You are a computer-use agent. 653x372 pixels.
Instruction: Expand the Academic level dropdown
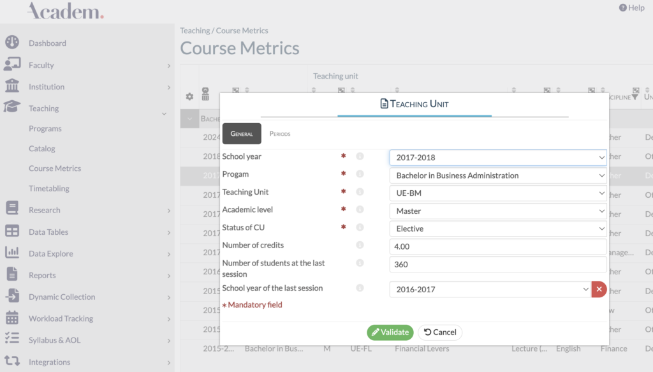pyautogui.click(x=497, y=211)
